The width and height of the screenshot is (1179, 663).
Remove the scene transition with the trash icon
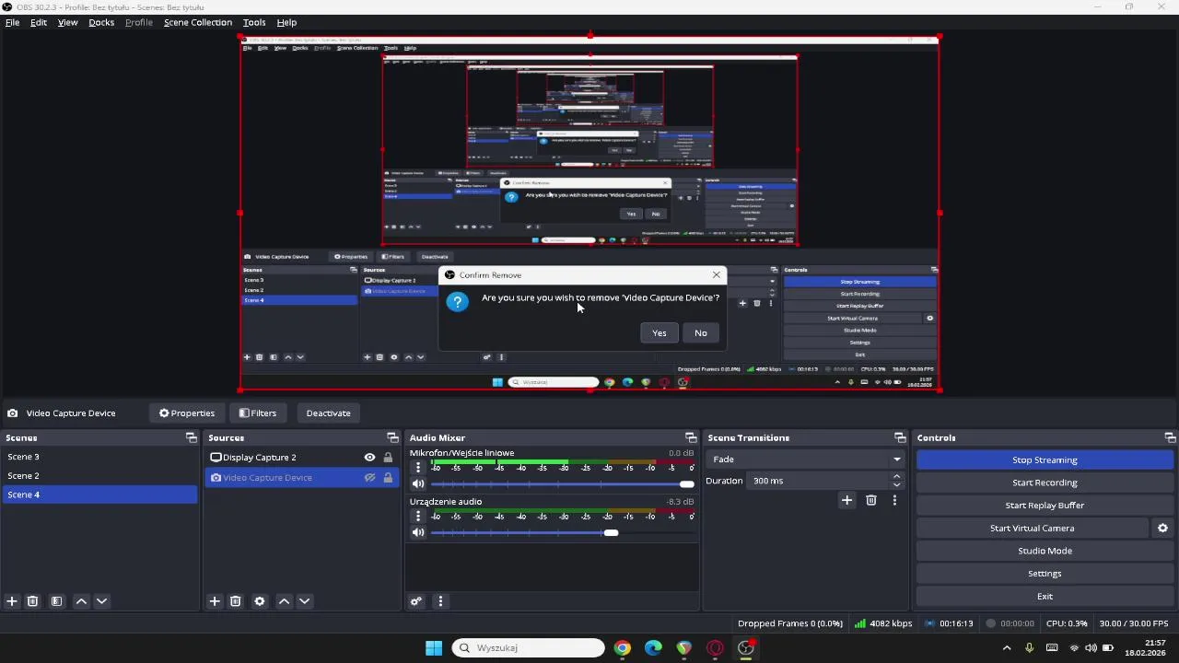point(870,500)
